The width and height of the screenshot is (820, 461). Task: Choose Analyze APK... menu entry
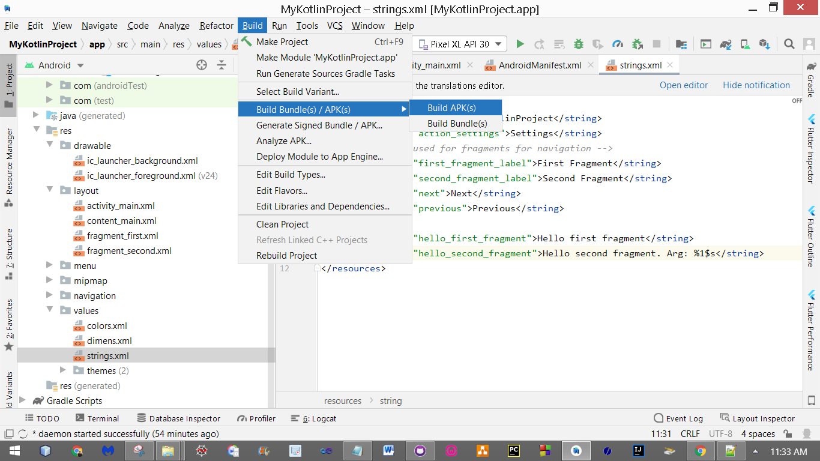pyautogui.click(x=325, y=141)
